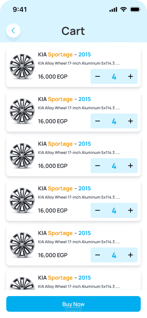Tap the Wi-Fi icon in status bar
The height and width of the screenshot is (318, 147).
[123, 9]
